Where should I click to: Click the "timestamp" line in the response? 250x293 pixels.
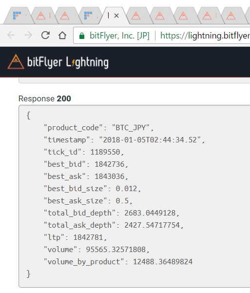pos(124,140)
